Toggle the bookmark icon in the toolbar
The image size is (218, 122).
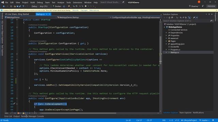(x=85, y=6)
